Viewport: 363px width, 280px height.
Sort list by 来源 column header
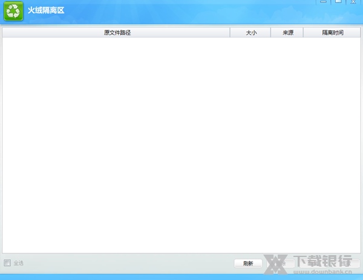(x=287, y=33)
